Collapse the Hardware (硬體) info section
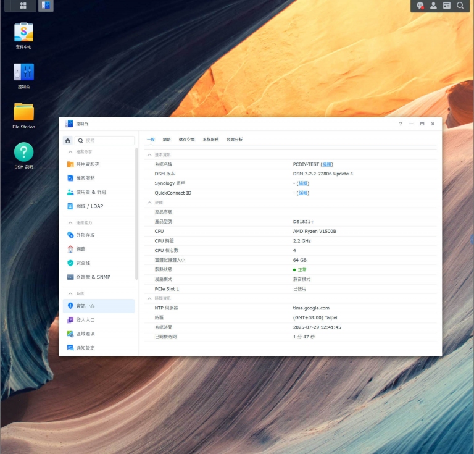The width and height of the screenshot is (474, 454). click(x=149, y=203)
